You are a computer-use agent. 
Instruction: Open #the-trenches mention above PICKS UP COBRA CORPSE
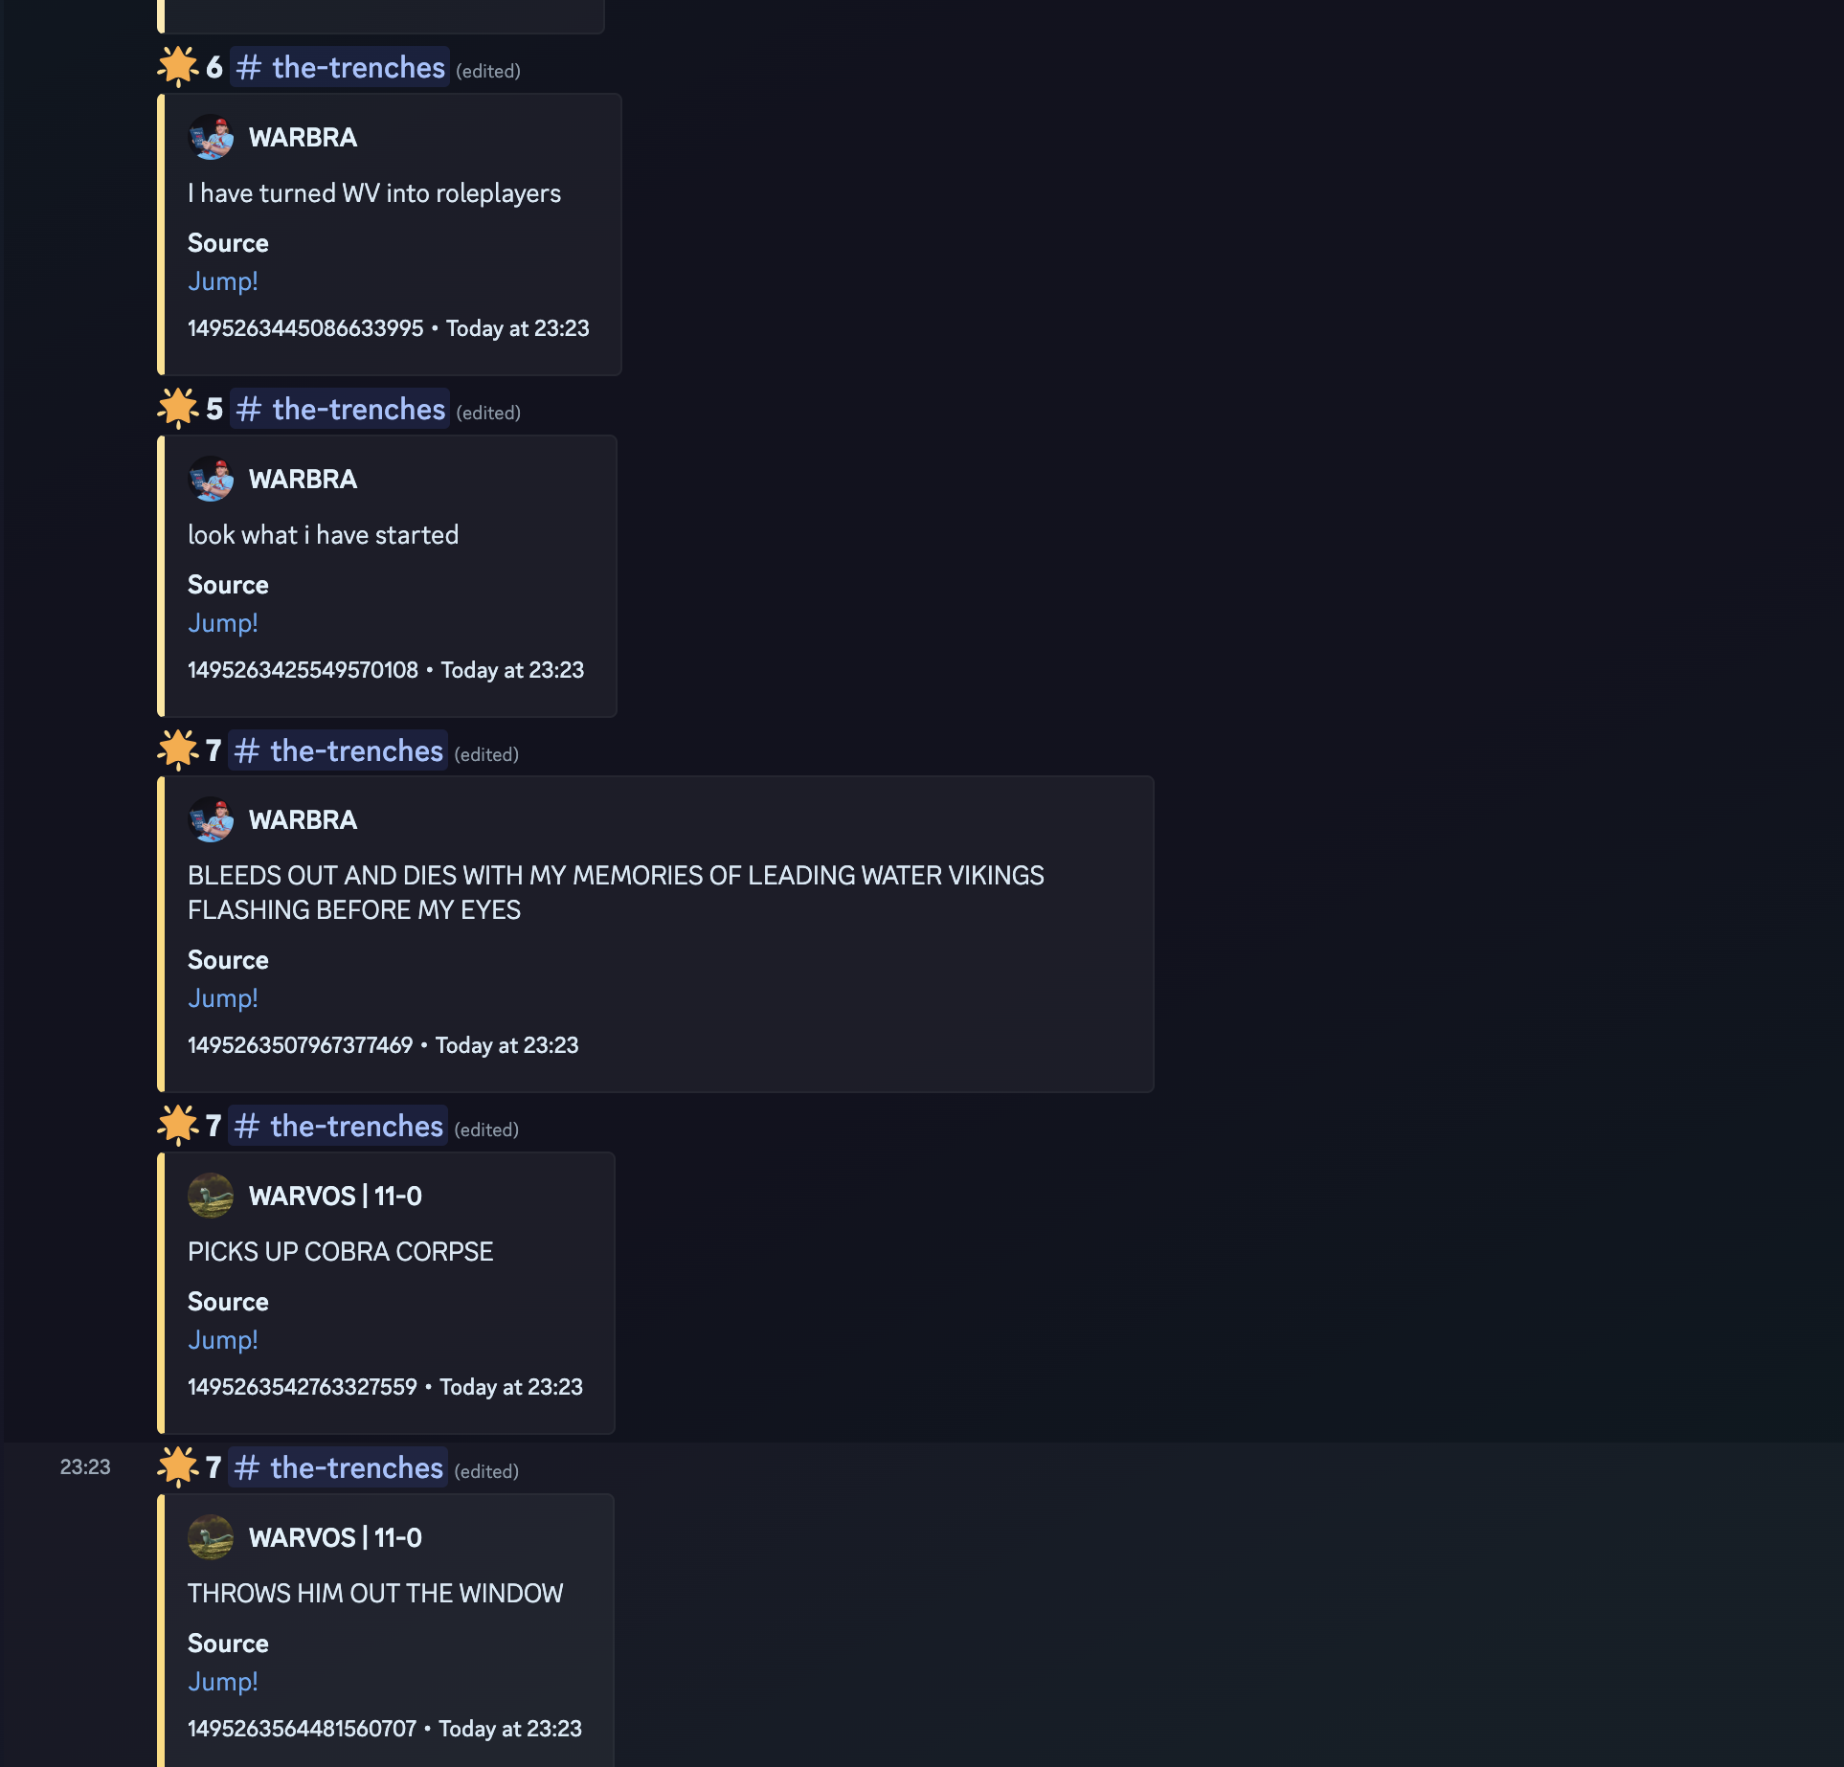click(x=338, y=1127)
